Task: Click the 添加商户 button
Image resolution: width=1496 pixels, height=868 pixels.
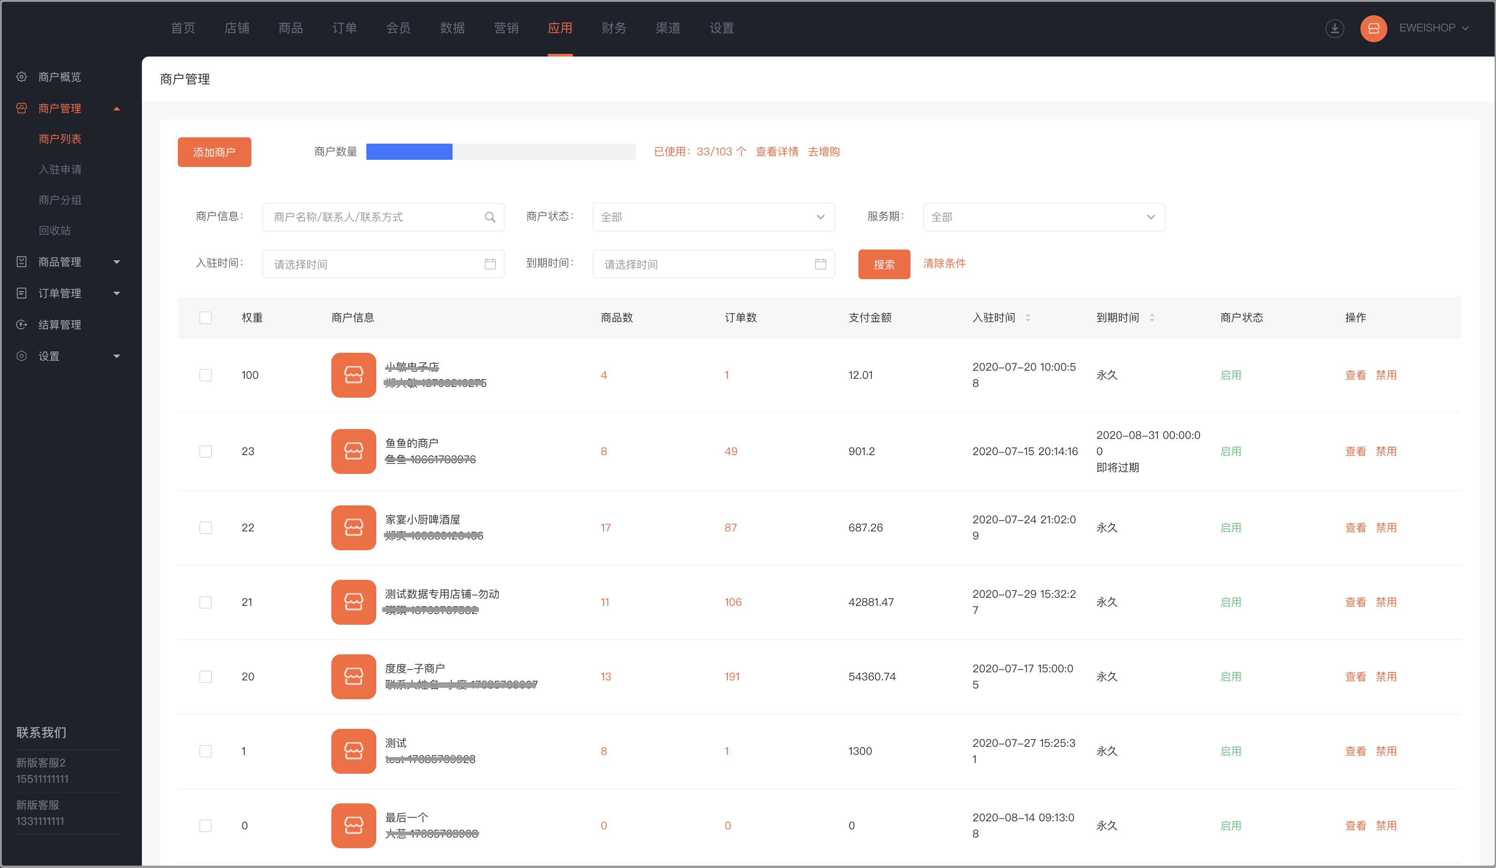Action: point(214,152)
